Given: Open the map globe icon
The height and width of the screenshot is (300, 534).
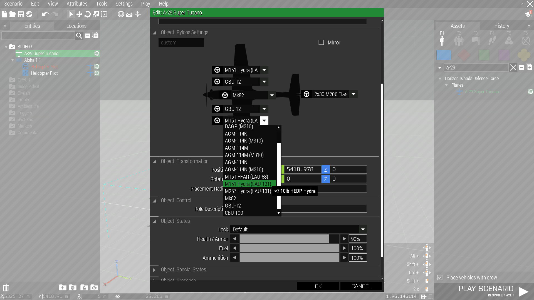Looking at the screenshot, I should 121,14.
